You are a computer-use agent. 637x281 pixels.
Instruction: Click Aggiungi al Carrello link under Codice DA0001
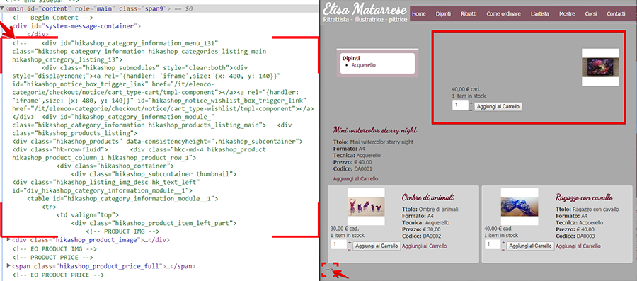click(x=355, y=178)
